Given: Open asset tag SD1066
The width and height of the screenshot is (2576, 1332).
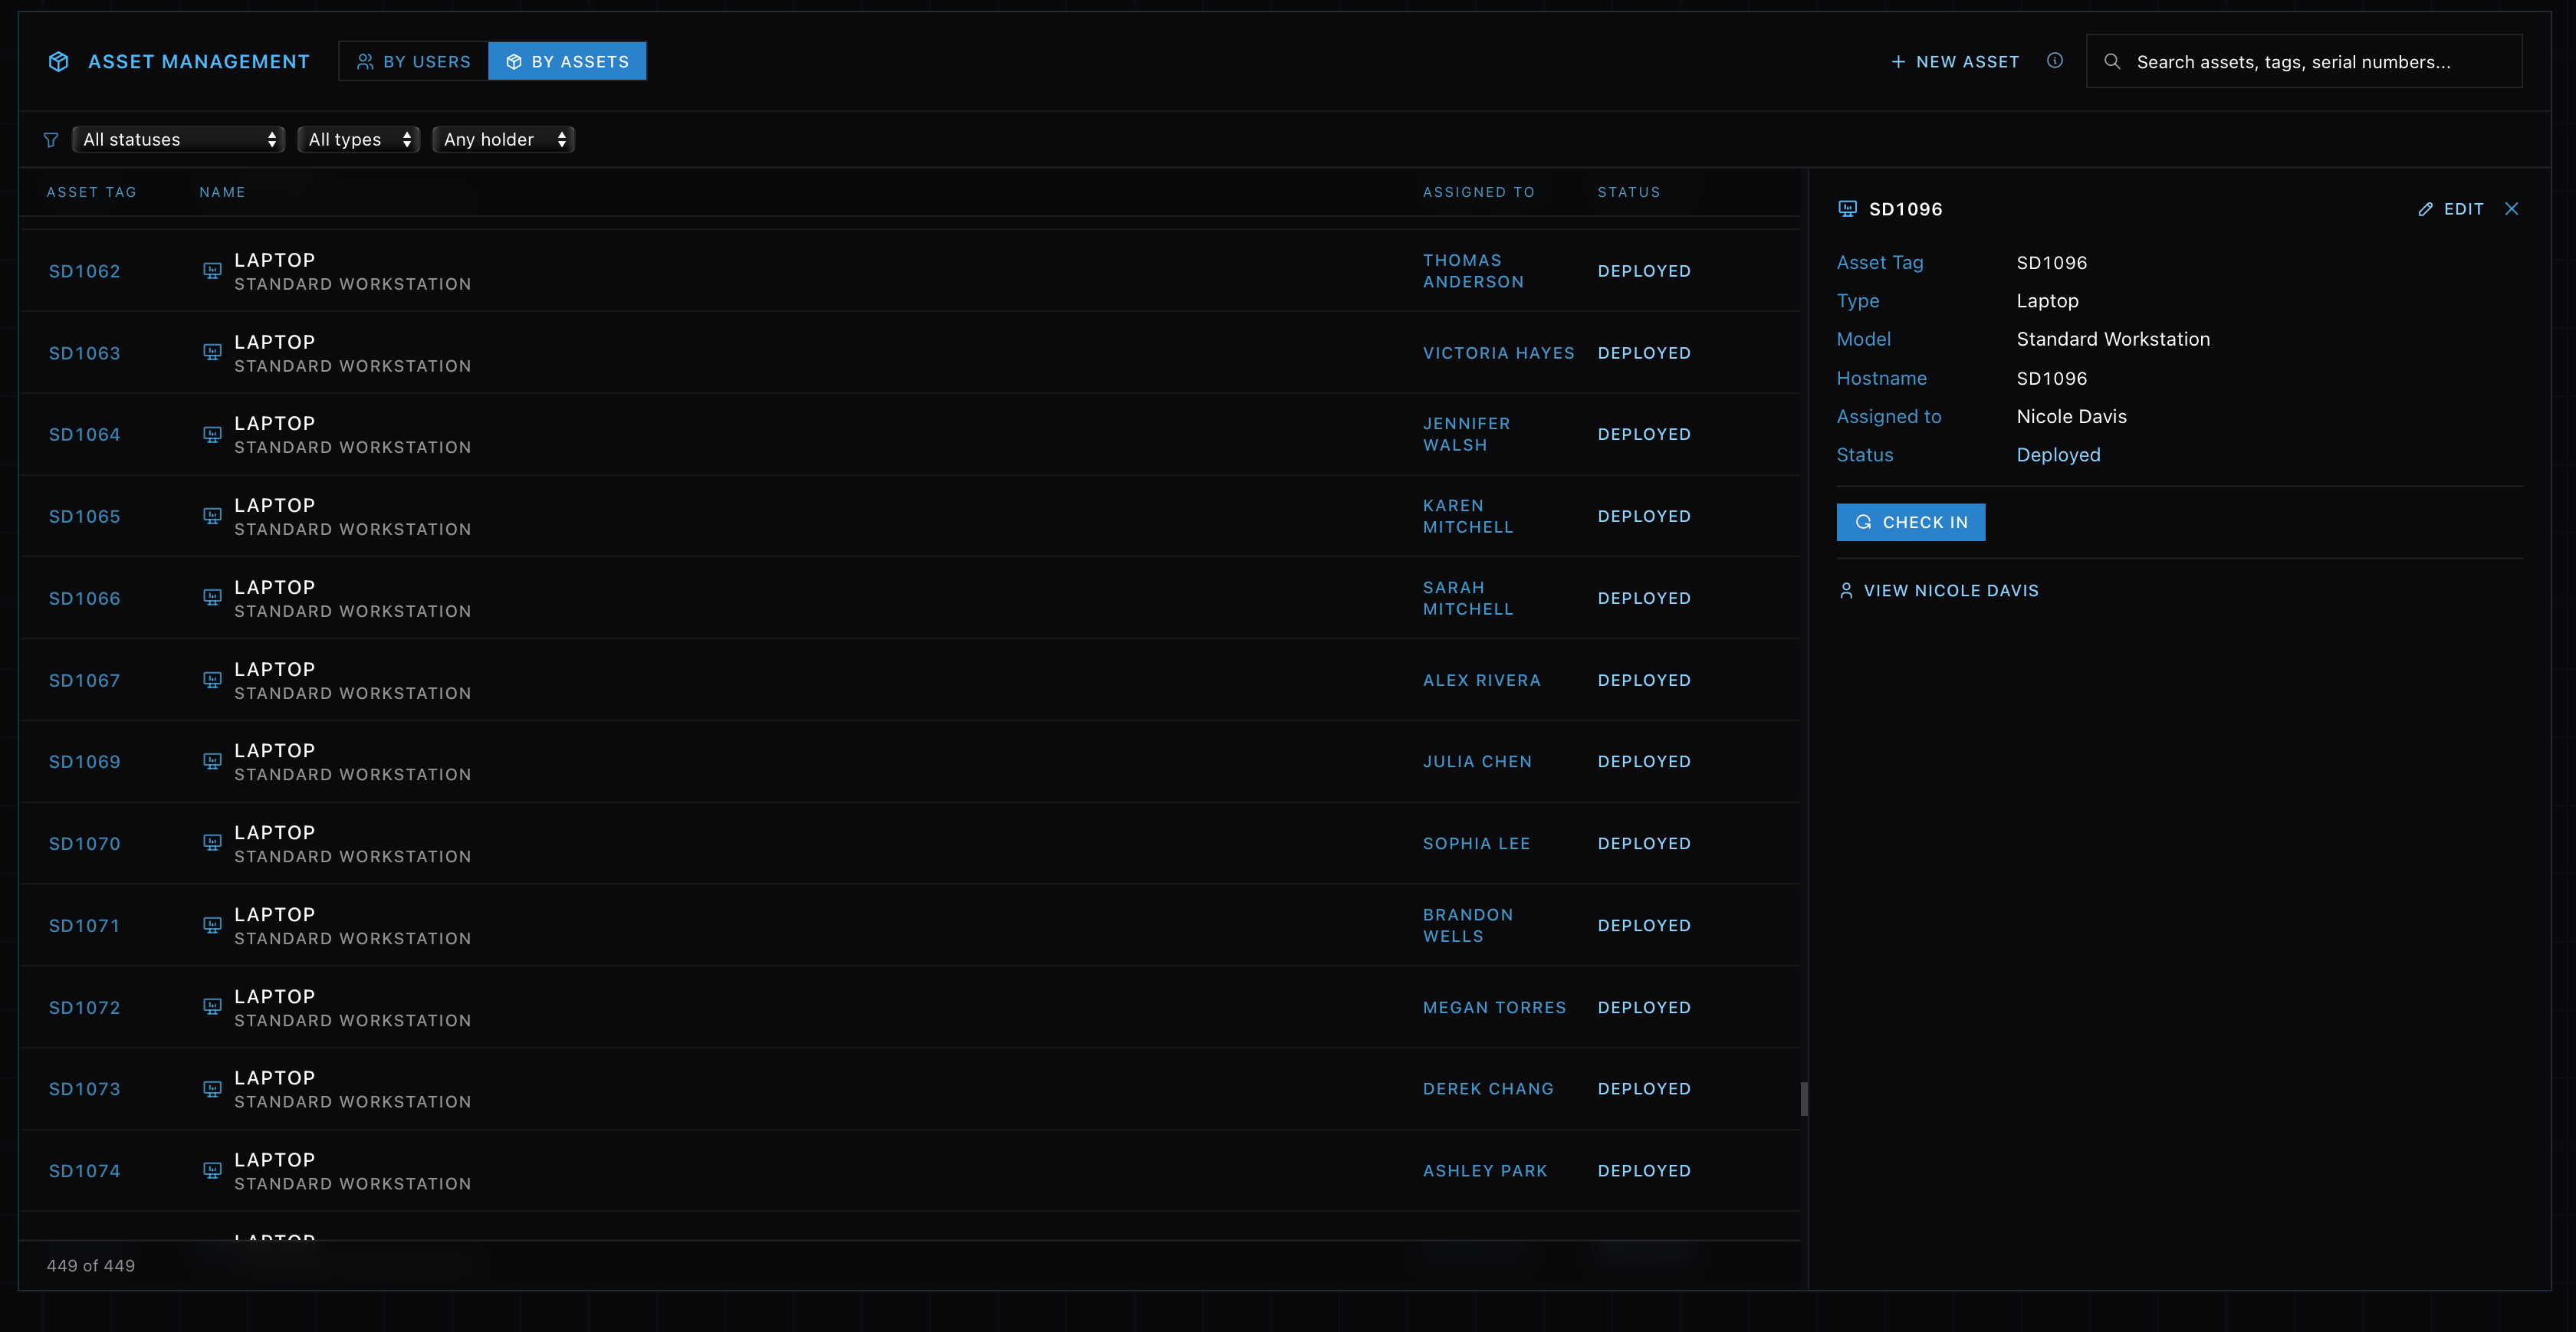Looking at the screenshot, I should [x=84, y=599].
